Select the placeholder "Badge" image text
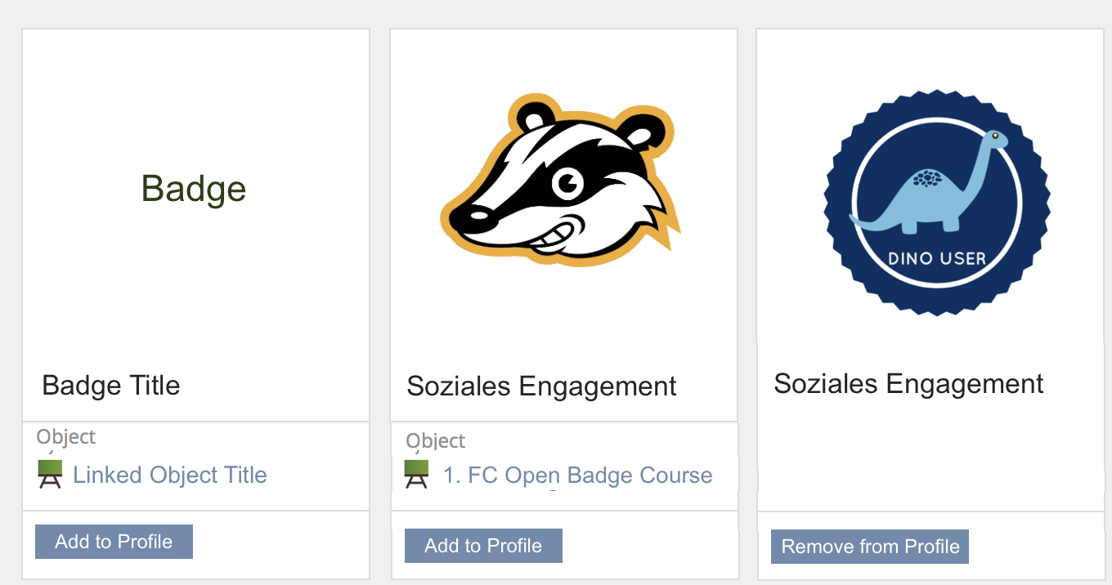 (194, 189)
